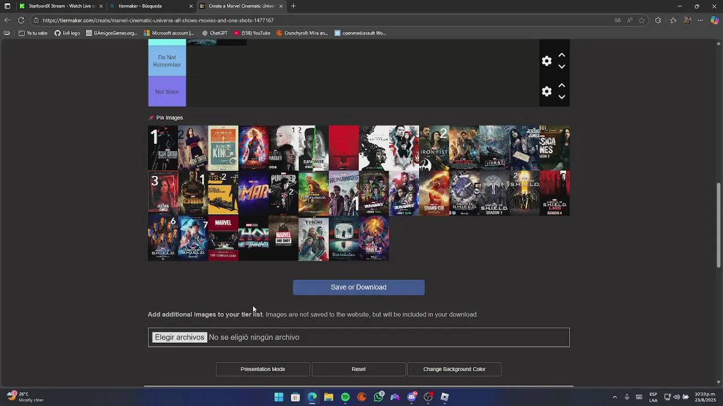
Task: Open browser Copilot icon
Action: coord(715,20)
